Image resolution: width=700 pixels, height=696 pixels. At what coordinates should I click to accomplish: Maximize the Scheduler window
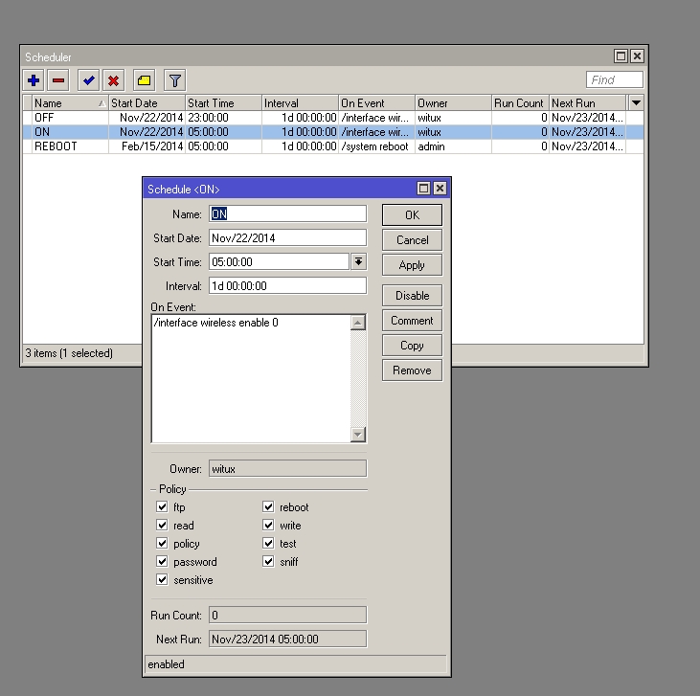point(621,56)
